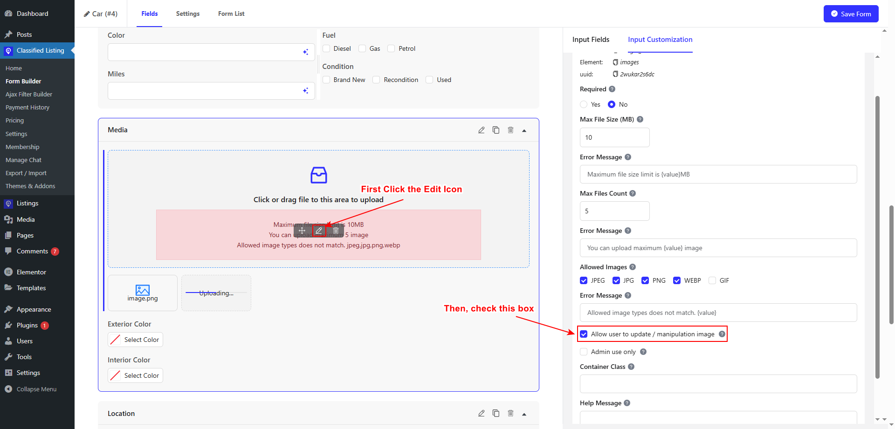Select the Input Customization tab
895x429 pixels.
[660, 40]
